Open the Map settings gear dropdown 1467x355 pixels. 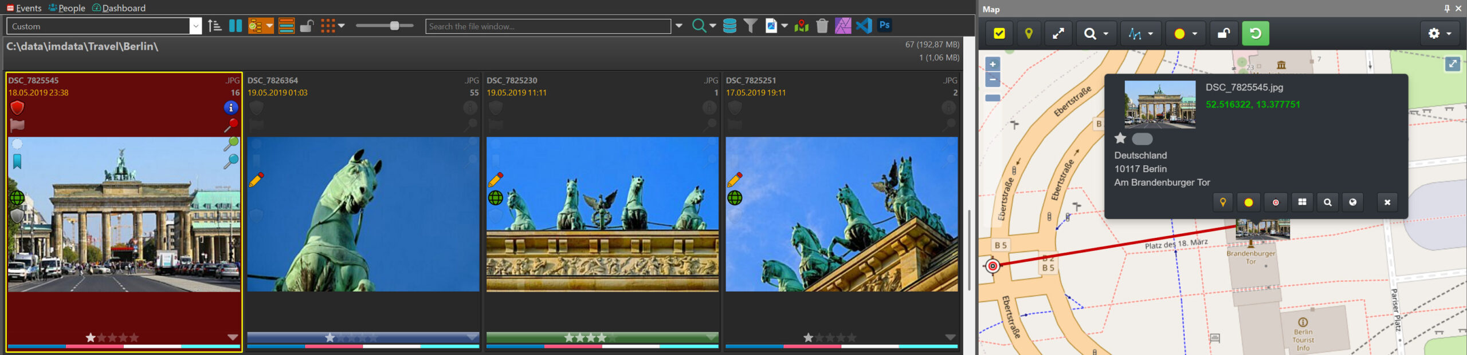coord(1439,34)
